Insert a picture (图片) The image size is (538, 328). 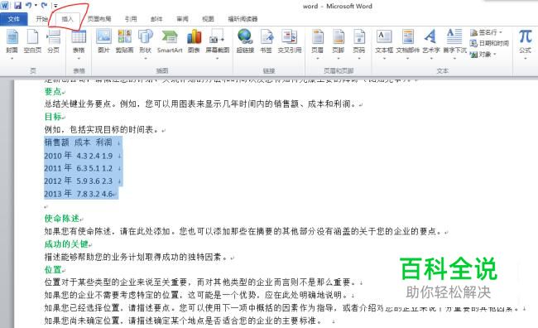click(103, 41)
